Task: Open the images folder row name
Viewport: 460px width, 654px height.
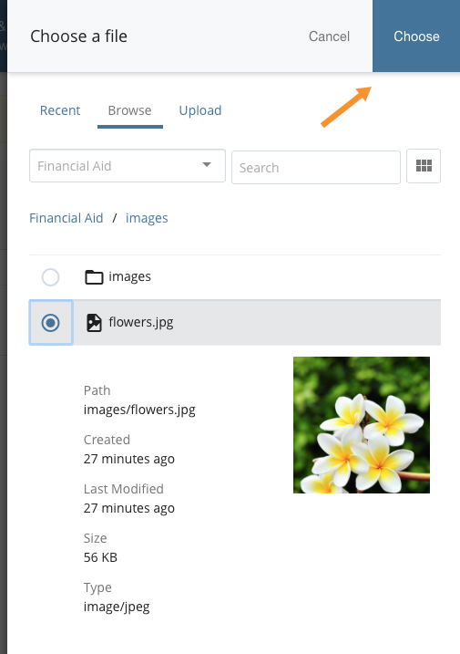Action: point(129,276)
